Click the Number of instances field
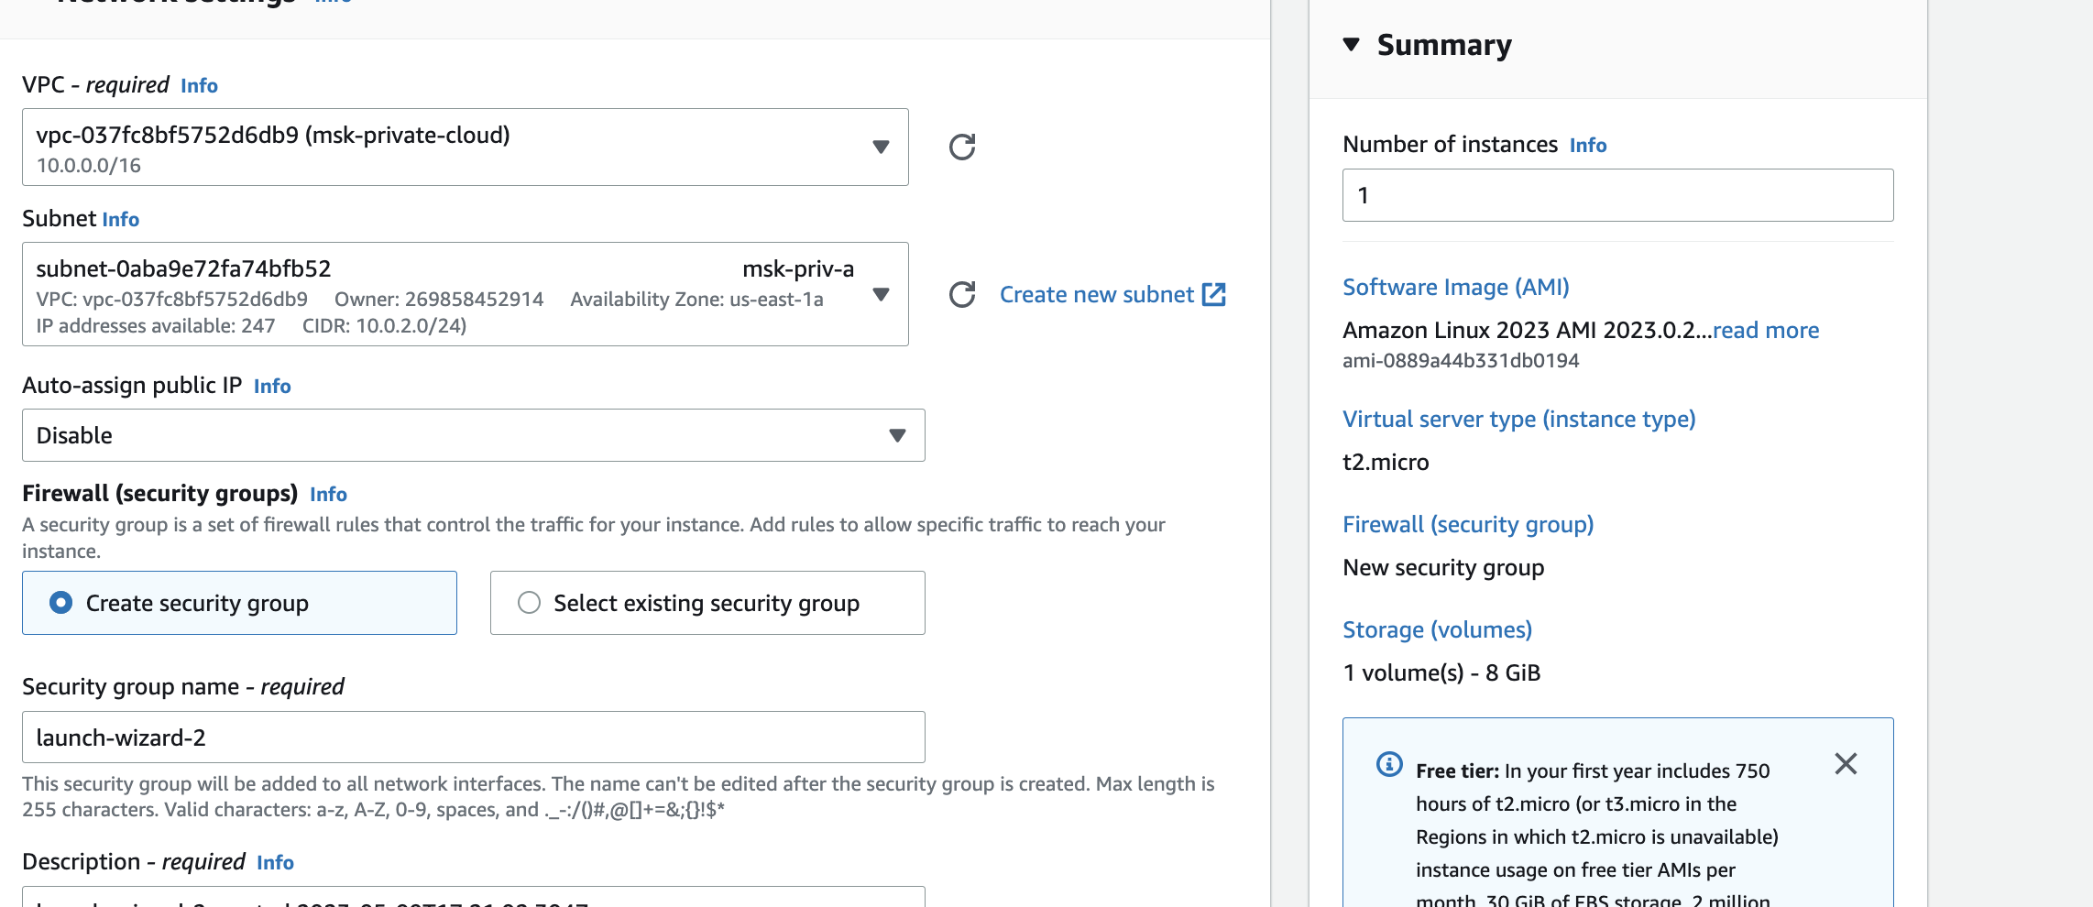This screenshot has height=907, width=2093. pyautogui.click(x=1617, y=195)
